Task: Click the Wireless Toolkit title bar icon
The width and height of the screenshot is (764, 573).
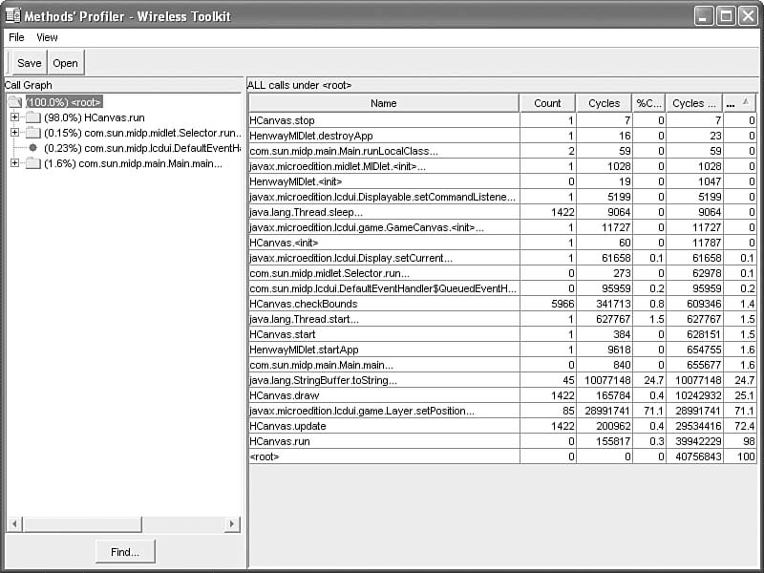Action: point(12,15)
